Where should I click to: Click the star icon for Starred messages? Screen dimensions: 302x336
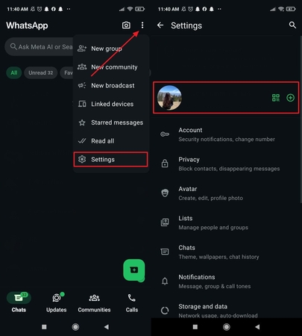(82, 122)
